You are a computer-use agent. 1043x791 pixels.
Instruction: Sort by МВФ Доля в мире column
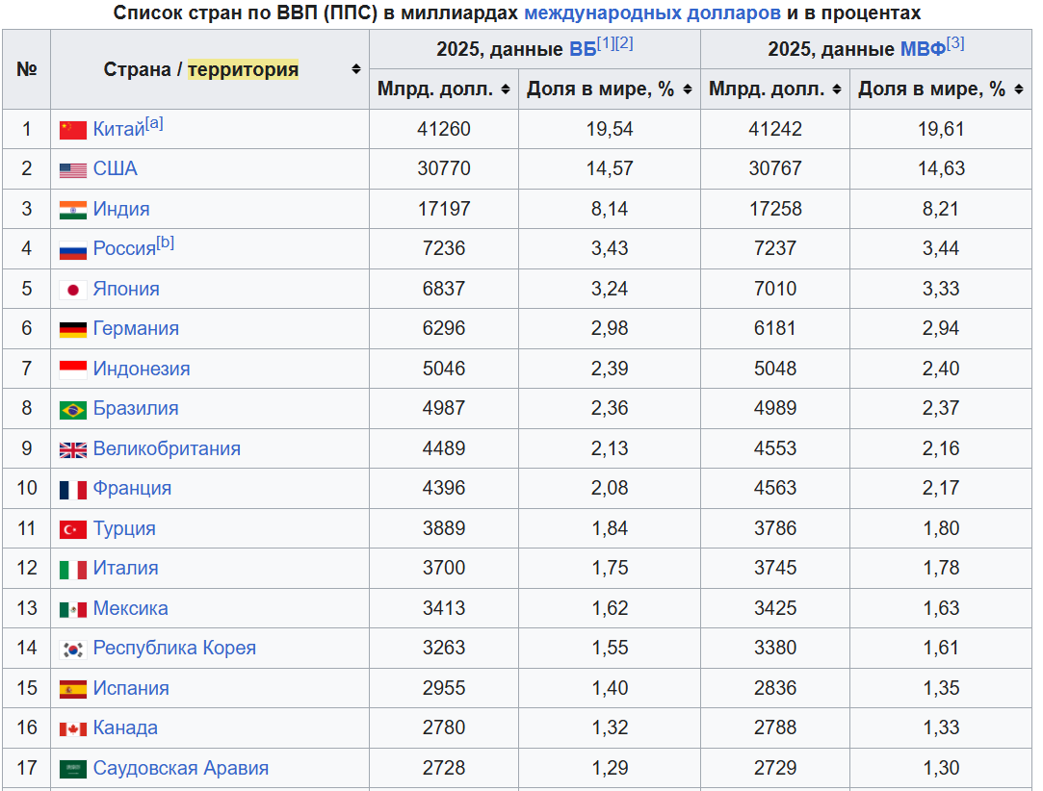coord(1018,89)
